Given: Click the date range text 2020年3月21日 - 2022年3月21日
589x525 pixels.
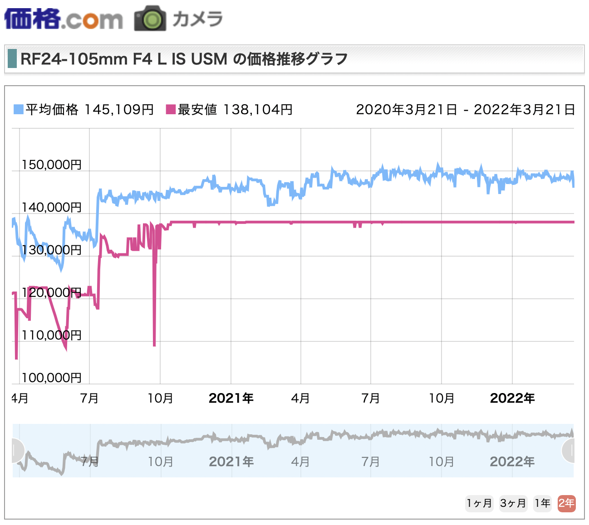Looking at the screenshot, I should (x=465, y=109).
